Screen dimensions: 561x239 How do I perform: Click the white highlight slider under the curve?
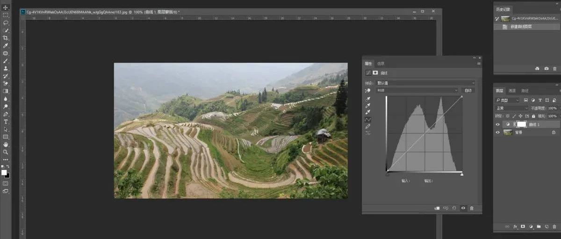[x=462, y=174]
